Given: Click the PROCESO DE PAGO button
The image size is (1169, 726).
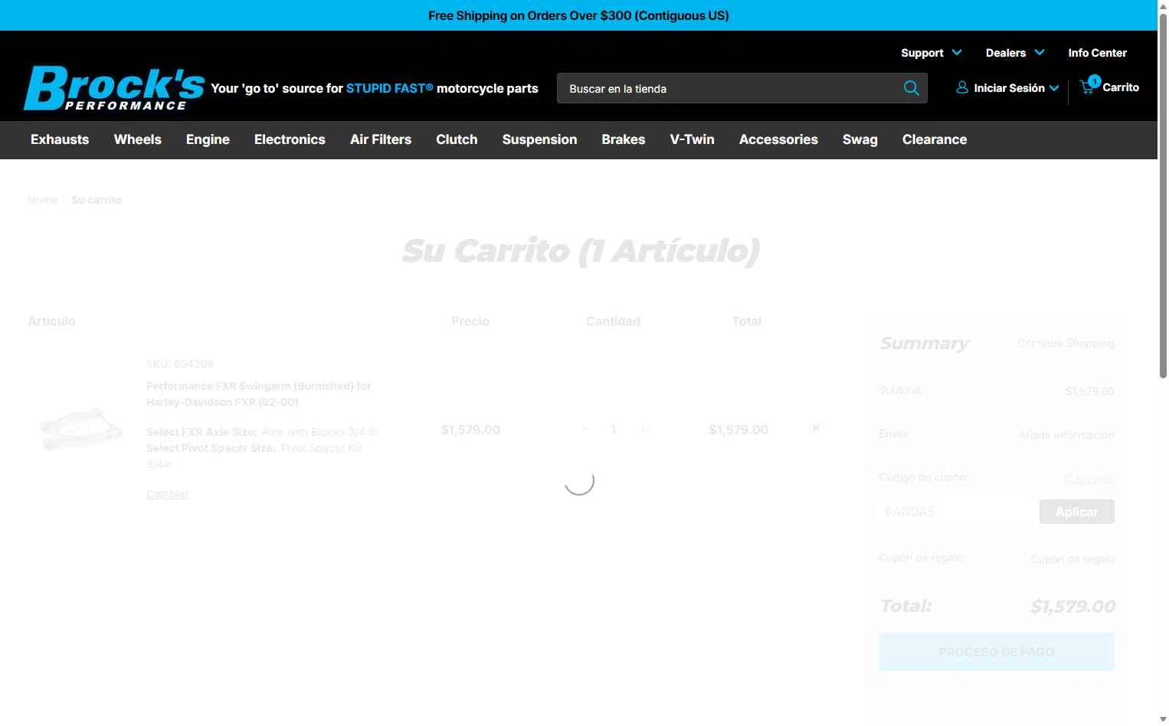Looking at the screenshot, I should (x=997, y=652).
